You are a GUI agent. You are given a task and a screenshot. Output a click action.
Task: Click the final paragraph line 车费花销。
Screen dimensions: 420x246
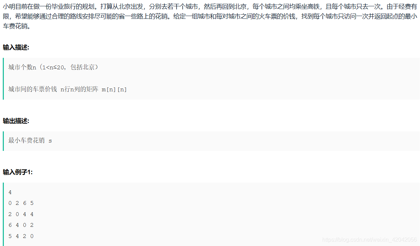pyautogui.click(x=16, y=26)
